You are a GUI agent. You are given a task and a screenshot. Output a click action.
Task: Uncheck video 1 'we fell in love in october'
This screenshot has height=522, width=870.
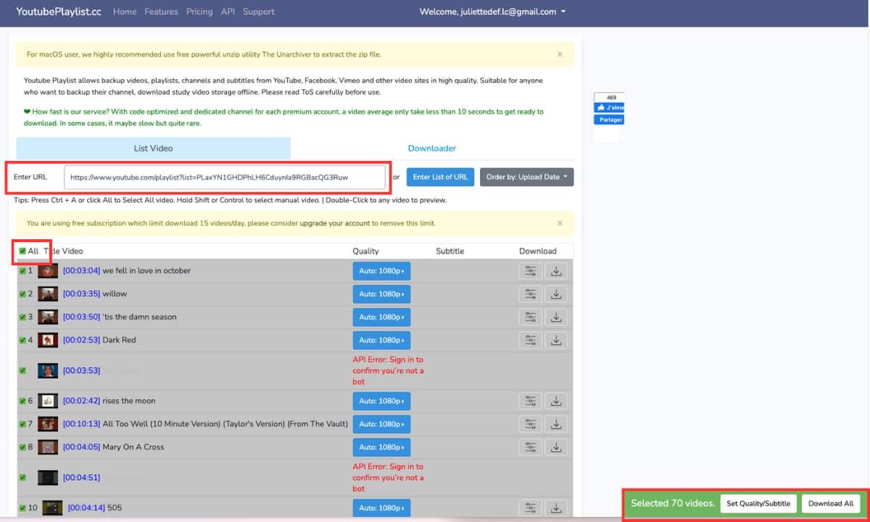click(x=22, y=271)
